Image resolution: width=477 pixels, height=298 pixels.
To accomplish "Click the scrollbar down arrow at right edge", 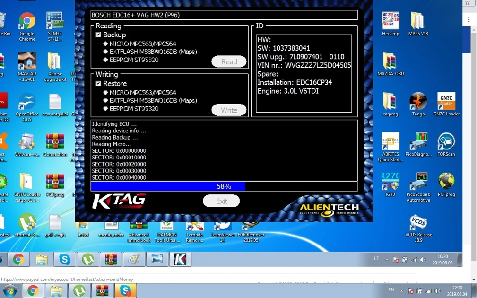I will coord(474,280).
